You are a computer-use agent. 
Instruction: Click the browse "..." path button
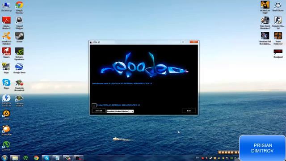click(x=94, y=106)
